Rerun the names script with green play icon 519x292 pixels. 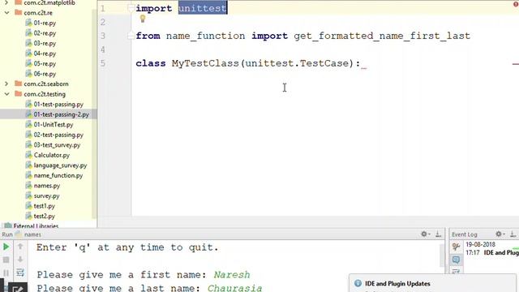coord(6,247)
